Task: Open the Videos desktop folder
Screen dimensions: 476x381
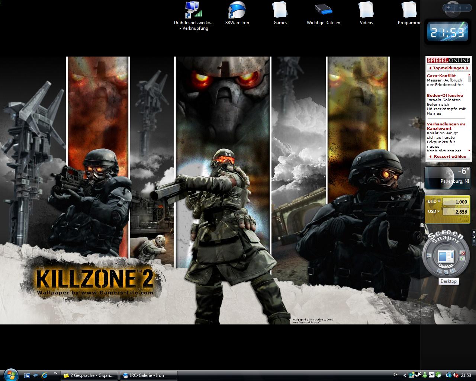Action: click(366, 13)
